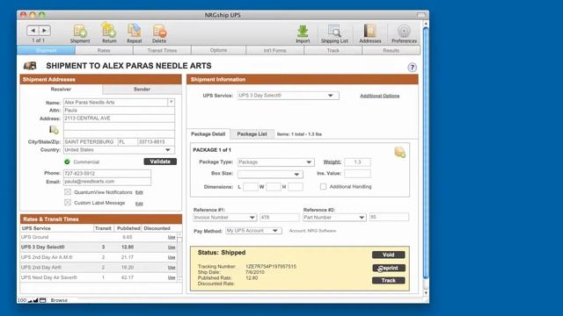Select the UPS 3 Day Select rate row
563x316 pixels.
pyautogui.click(x=99, y=248)
